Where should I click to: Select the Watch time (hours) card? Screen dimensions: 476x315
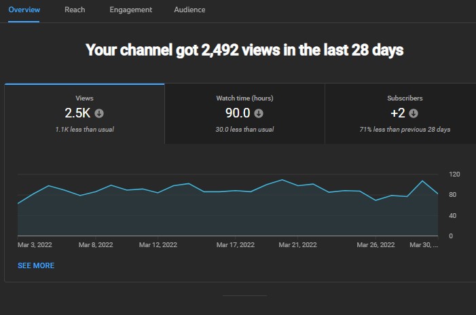pyautogui.click(x=244, y=114)
